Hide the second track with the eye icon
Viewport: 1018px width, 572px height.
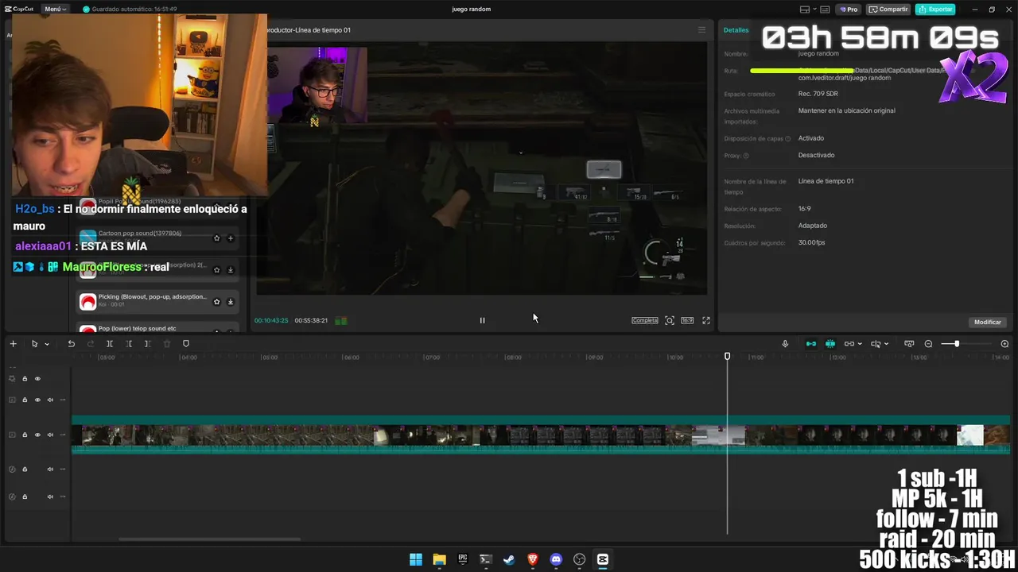click(37, 400)
